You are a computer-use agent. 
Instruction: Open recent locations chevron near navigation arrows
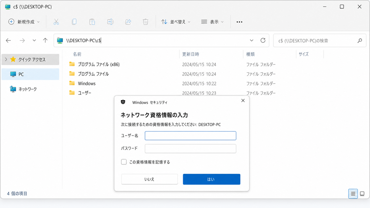coord(34,40)
